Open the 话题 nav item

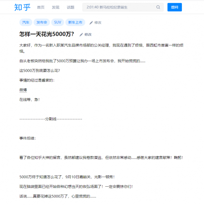pyautogui.click(x=71, y=7)
